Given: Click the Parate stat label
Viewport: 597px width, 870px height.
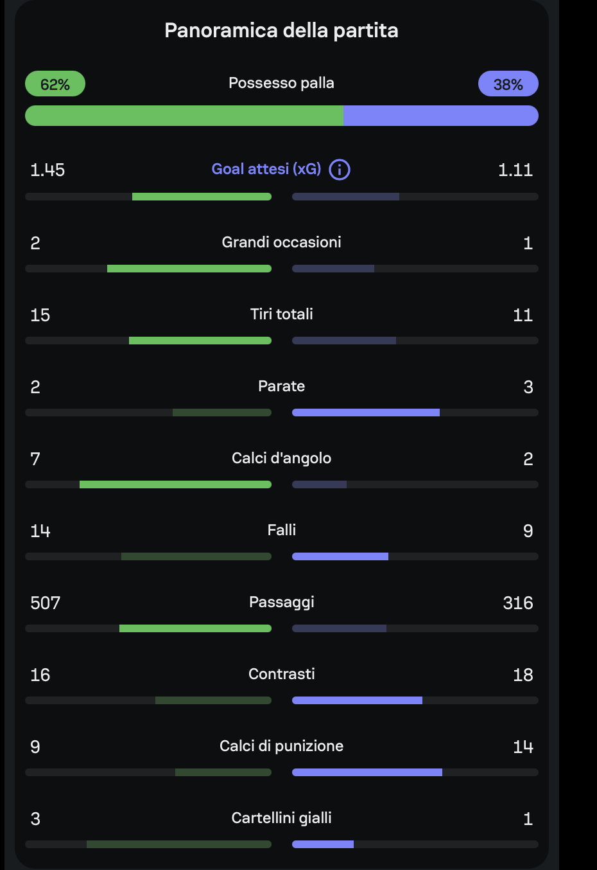Looking at the screenshot, I should (x=281, y=386).
